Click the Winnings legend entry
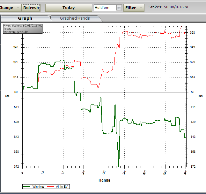The image size is (206, 194). click(x=34, y=187)
